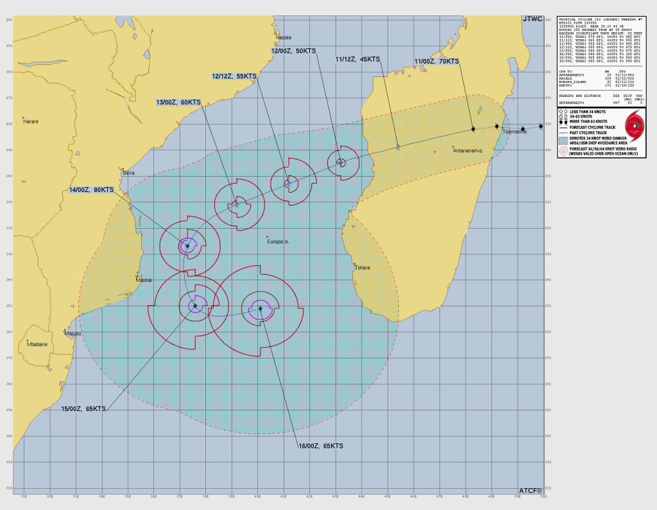Image resolution: width=657 pixels, height=510 pixels.
Task: Click the Maputo city marker
Action: (x=65, y=330)
